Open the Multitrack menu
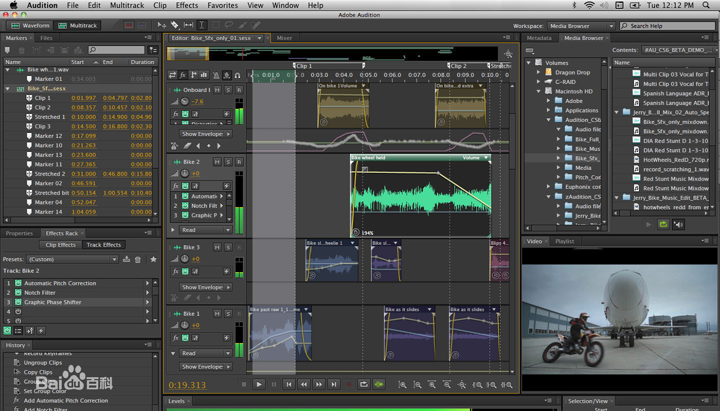Screen dimensions: 720x411 127,6
